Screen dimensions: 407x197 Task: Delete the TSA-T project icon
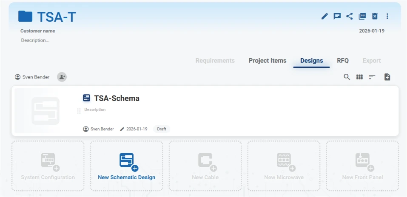tap(375, 16)
